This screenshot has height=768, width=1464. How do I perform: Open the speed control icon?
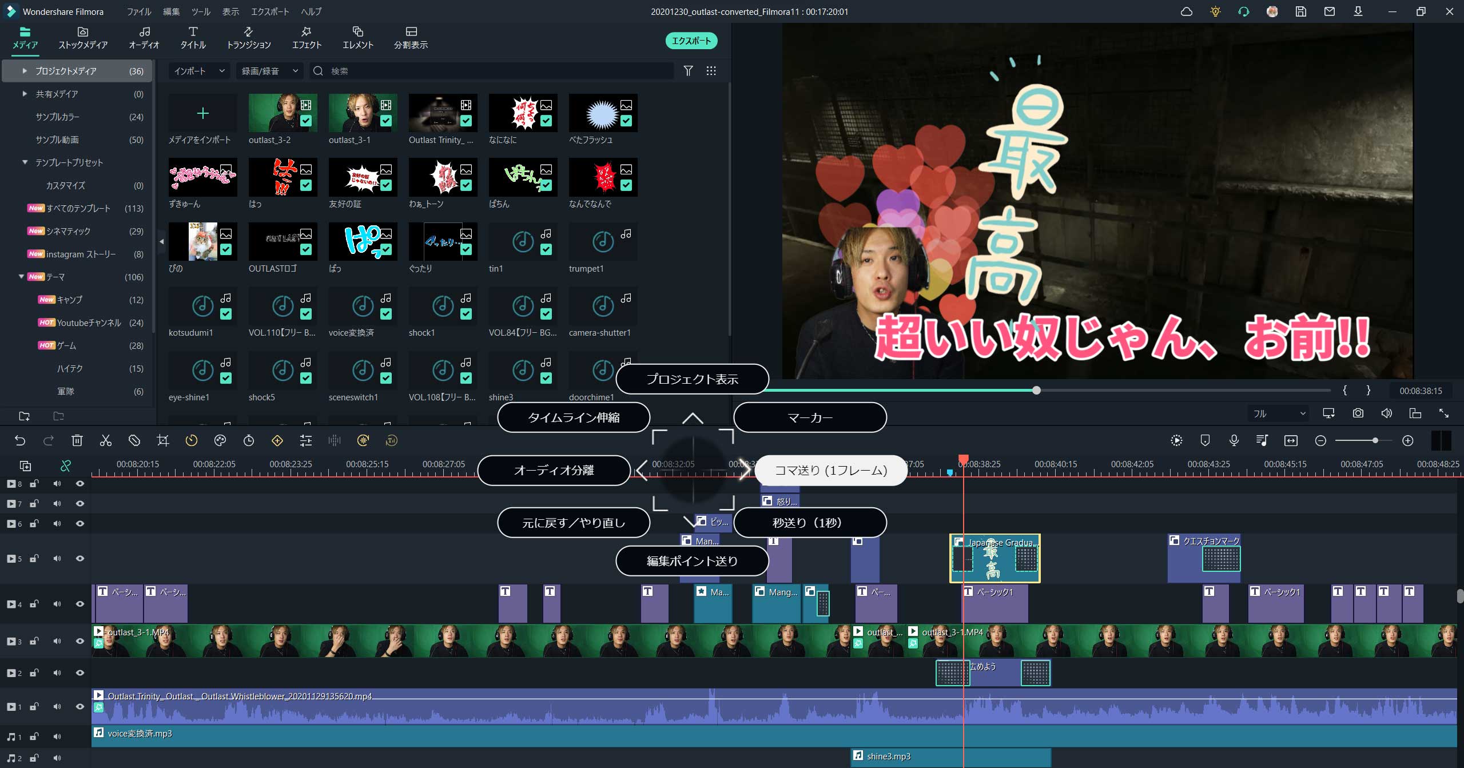point(192,440)
